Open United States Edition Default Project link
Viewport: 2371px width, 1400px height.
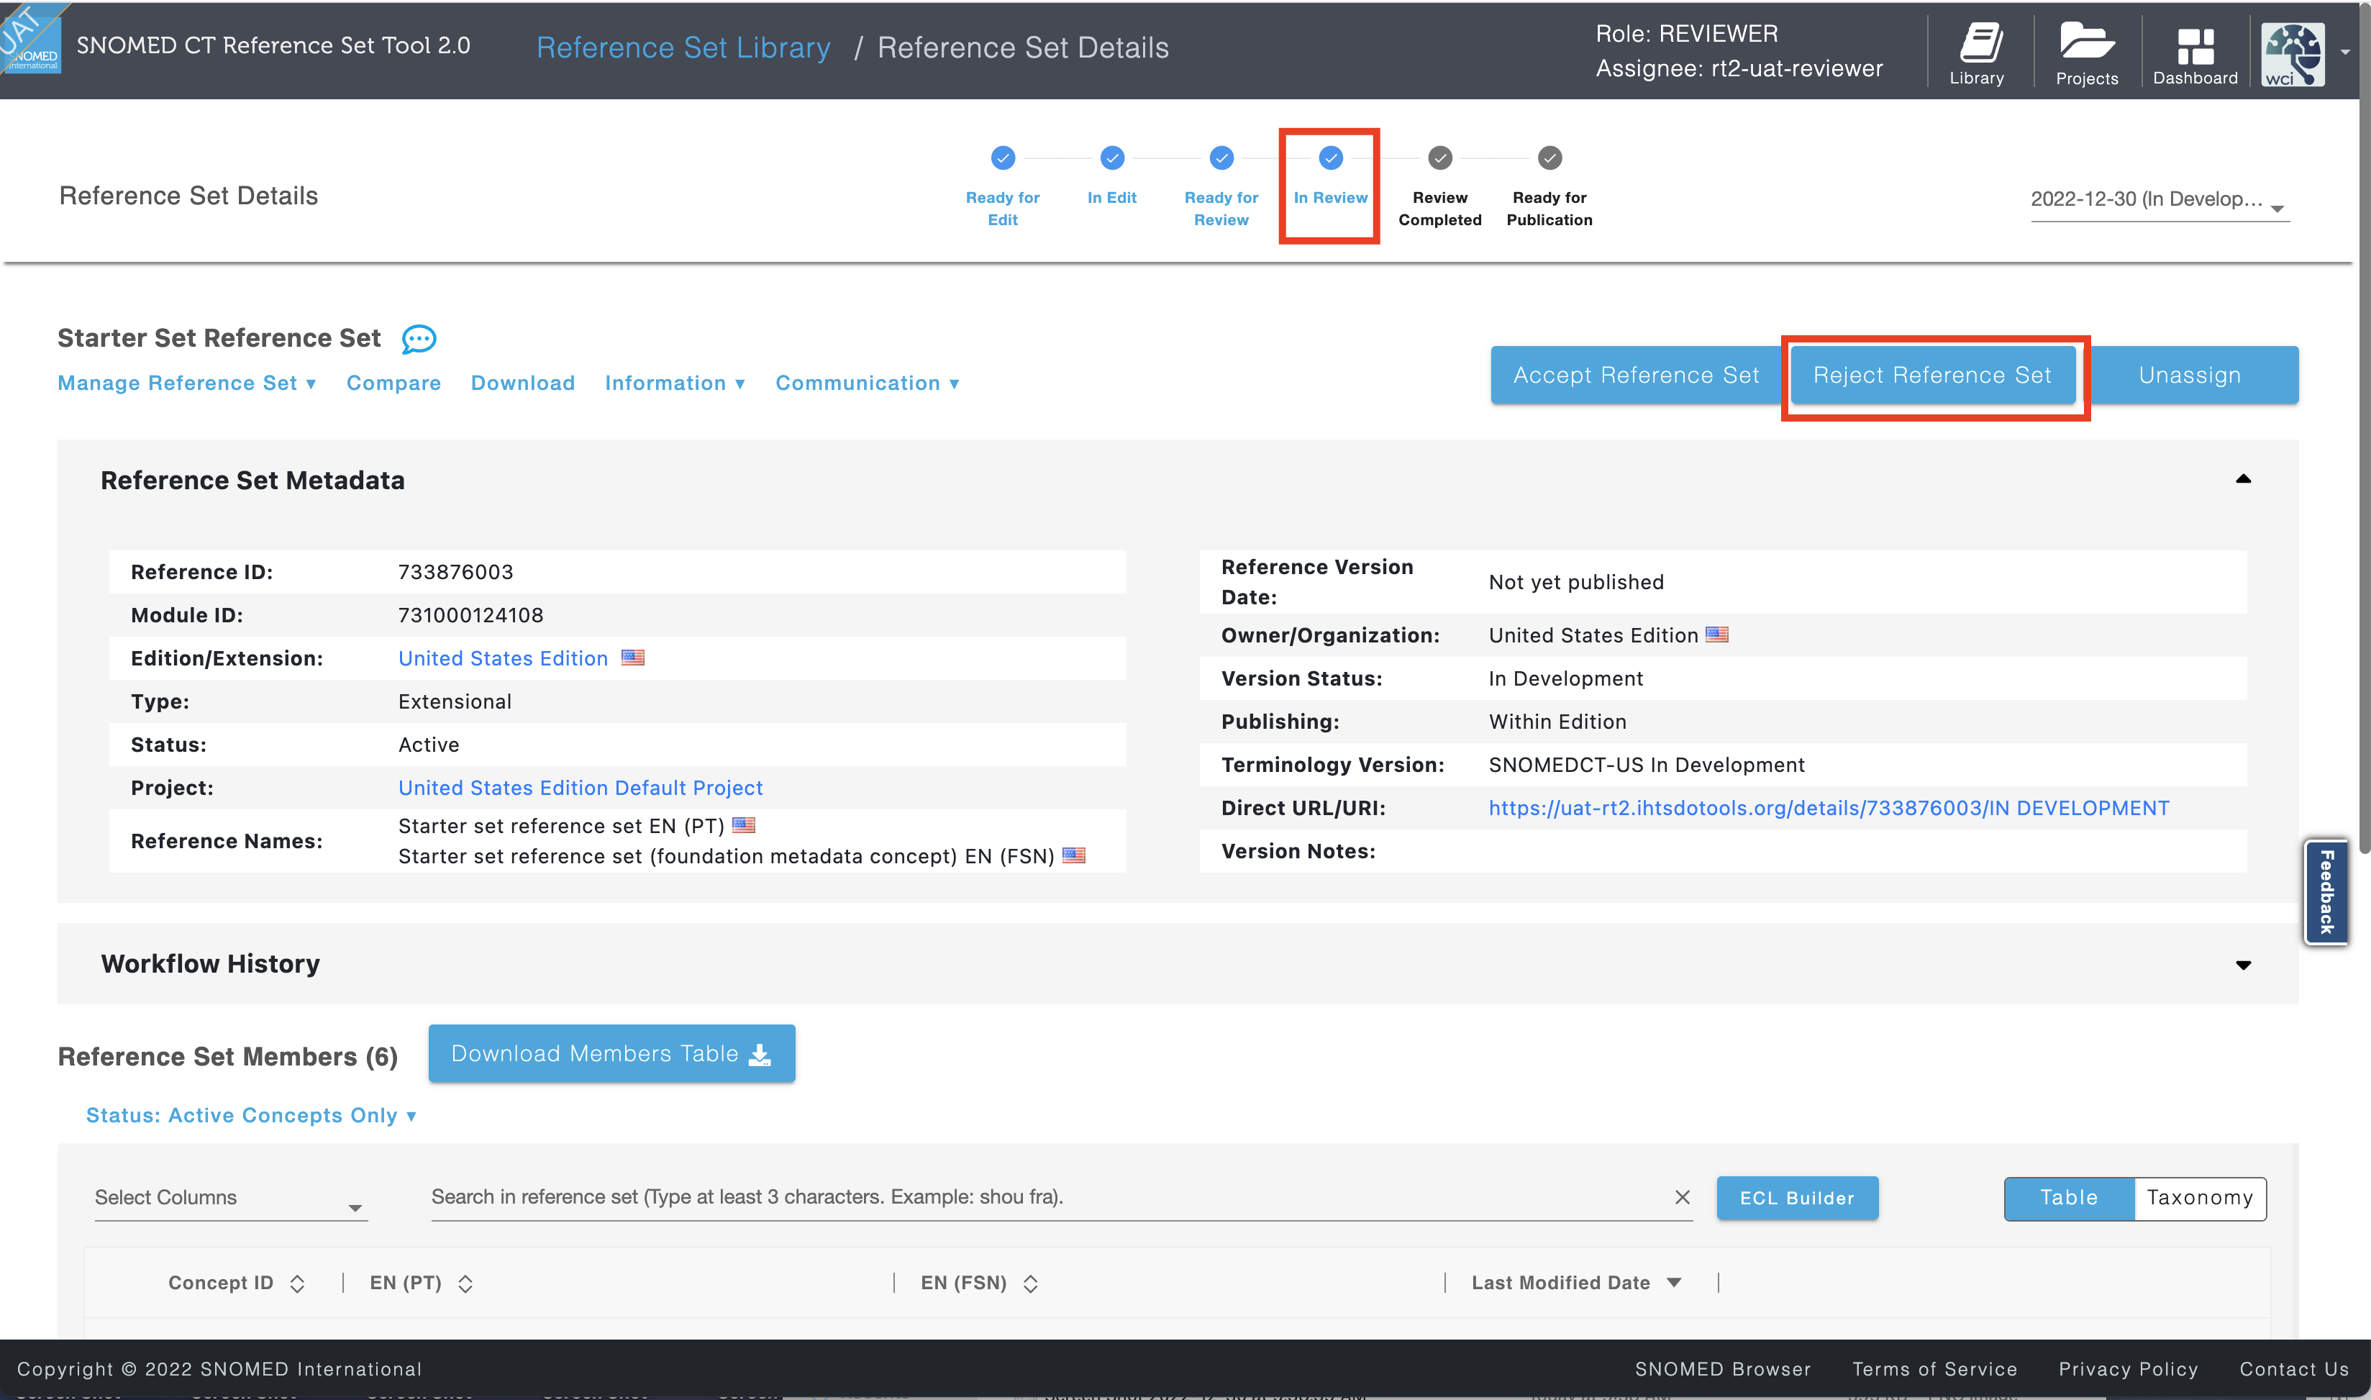tap(580, 788)
